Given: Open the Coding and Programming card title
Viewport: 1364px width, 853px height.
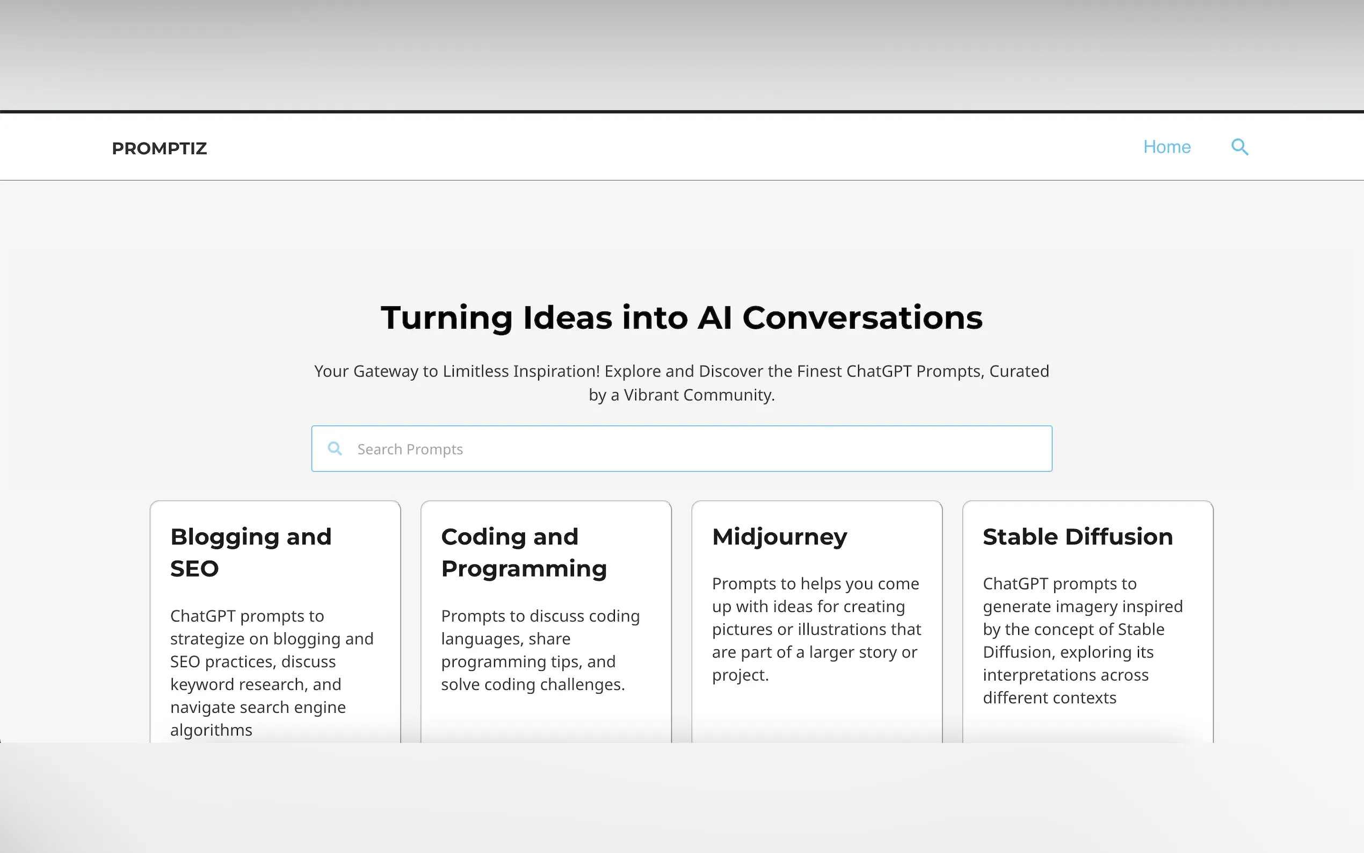Looking at the screenshot, I should pos(523,552).
